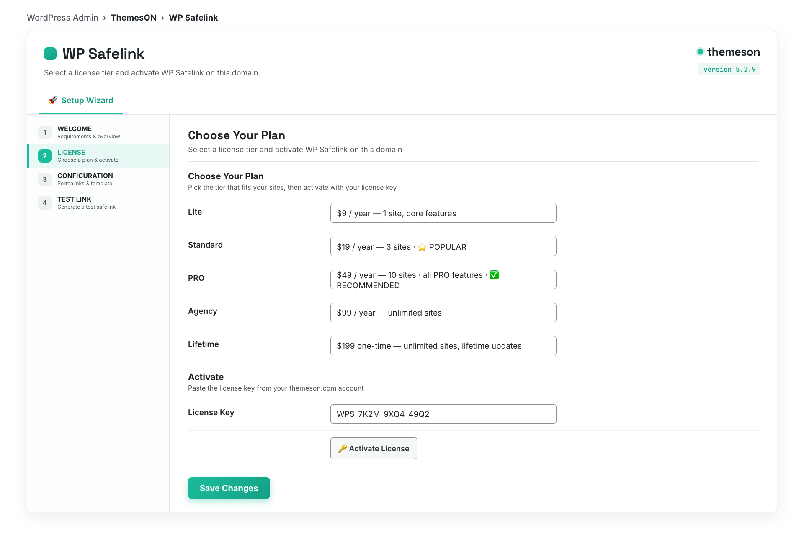Click step number 1 badge for Welcome
This screenshot has width=804, height=538.
pos(45,132)
